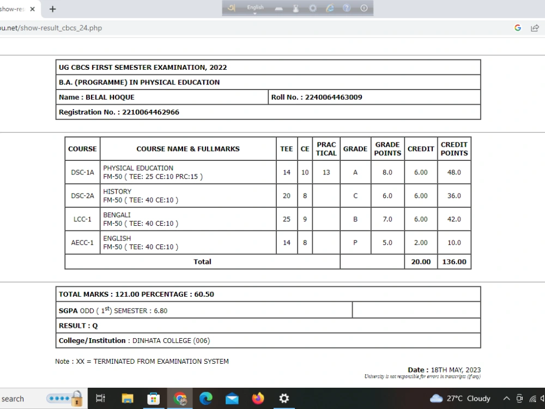Open Firefox from the taskbar
Viewport: 545px width, 409px height.
pyautogui.click(x=258, y=398)
